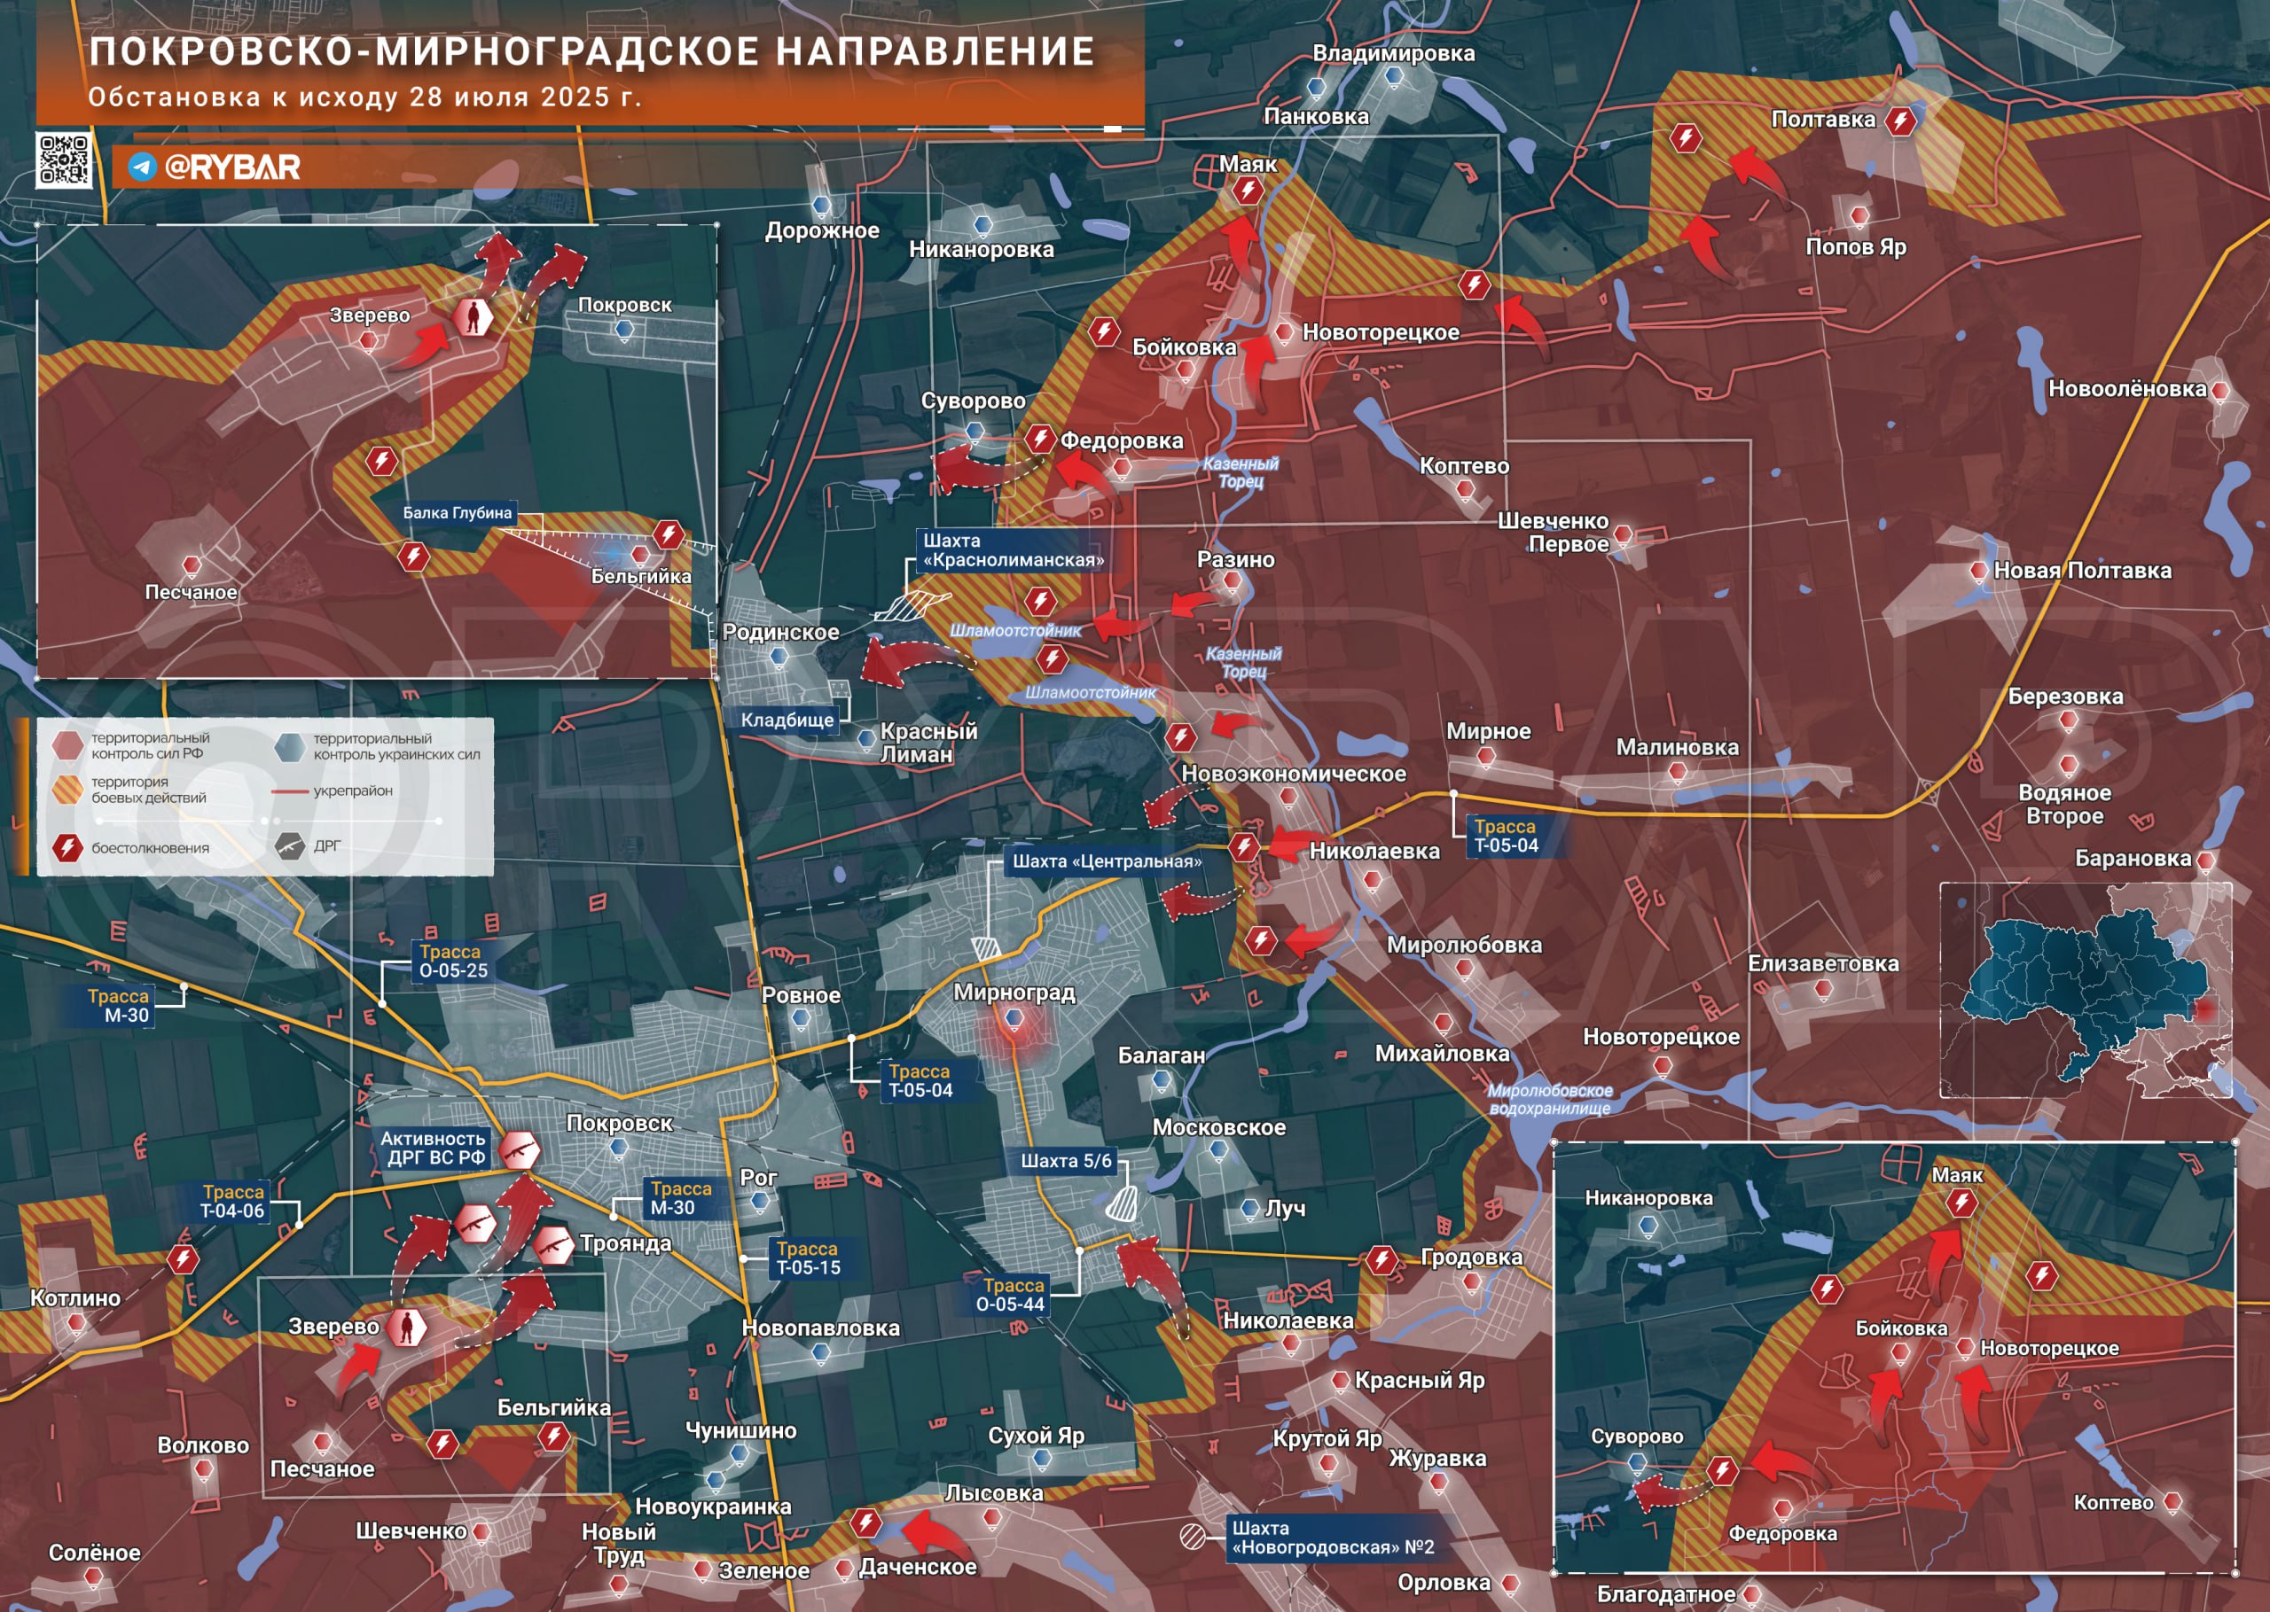
Task: Click the clash marker west of Даченское
Action: tap(866, 1522)
